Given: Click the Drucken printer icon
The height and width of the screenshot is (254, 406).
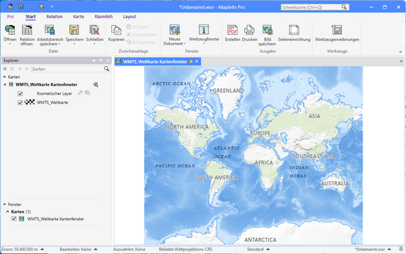Looking at the screenshot, I should [x=249, y=30].
